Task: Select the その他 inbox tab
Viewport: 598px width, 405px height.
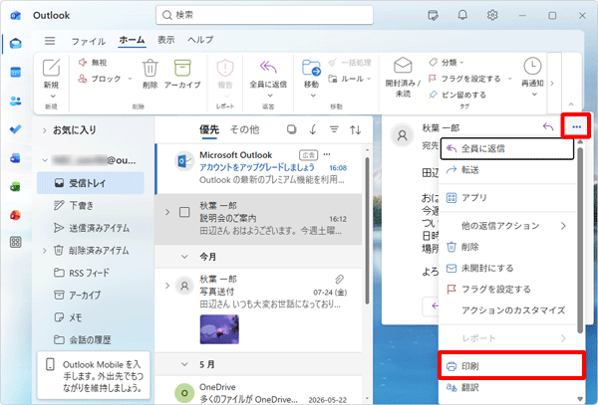Action: [244, 129]
